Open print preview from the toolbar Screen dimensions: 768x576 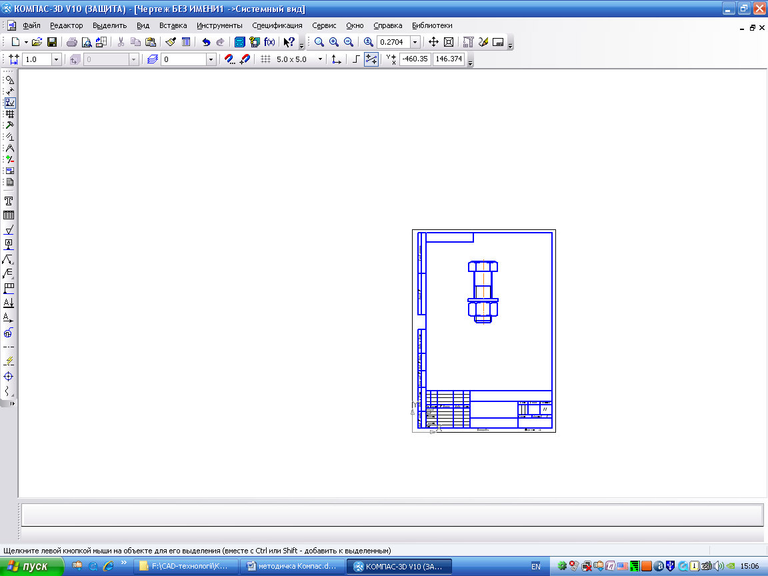pyautogui.click(x=87, y=42)
